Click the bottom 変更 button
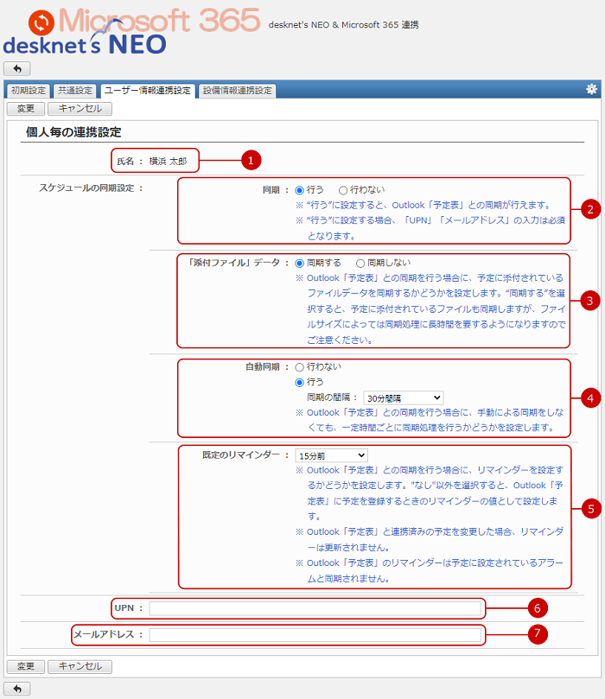Screen dimensions: 605x699 click(x=26, y=666)
